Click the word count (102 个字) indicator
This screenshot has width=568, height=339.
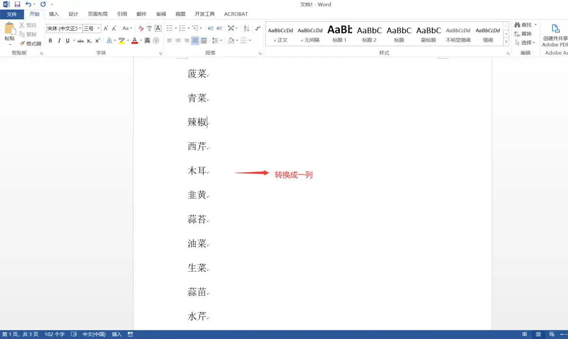pyautogui.click(x=54, y=334)
